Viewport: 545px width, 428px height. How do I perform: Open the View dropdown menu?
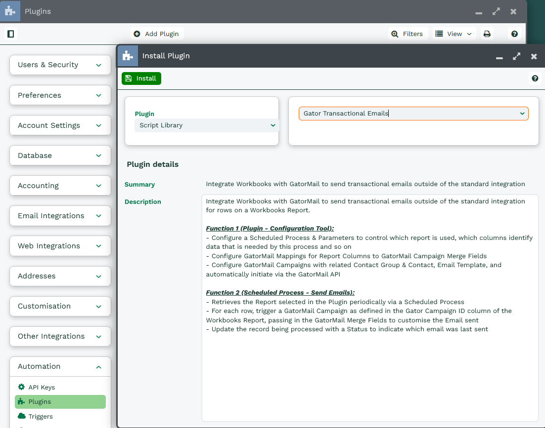pos(454,34)
